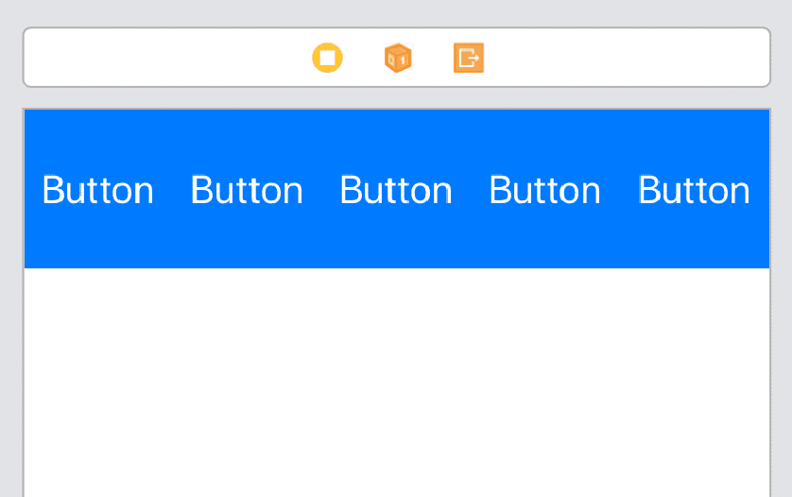792x497 pixels.
Task: Select the orange Exit icon
Action: click(x=469, y=58)
